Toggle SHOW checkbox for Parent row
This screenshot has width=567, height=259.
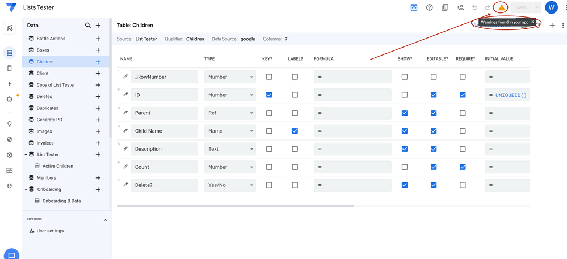pos(405,113)
